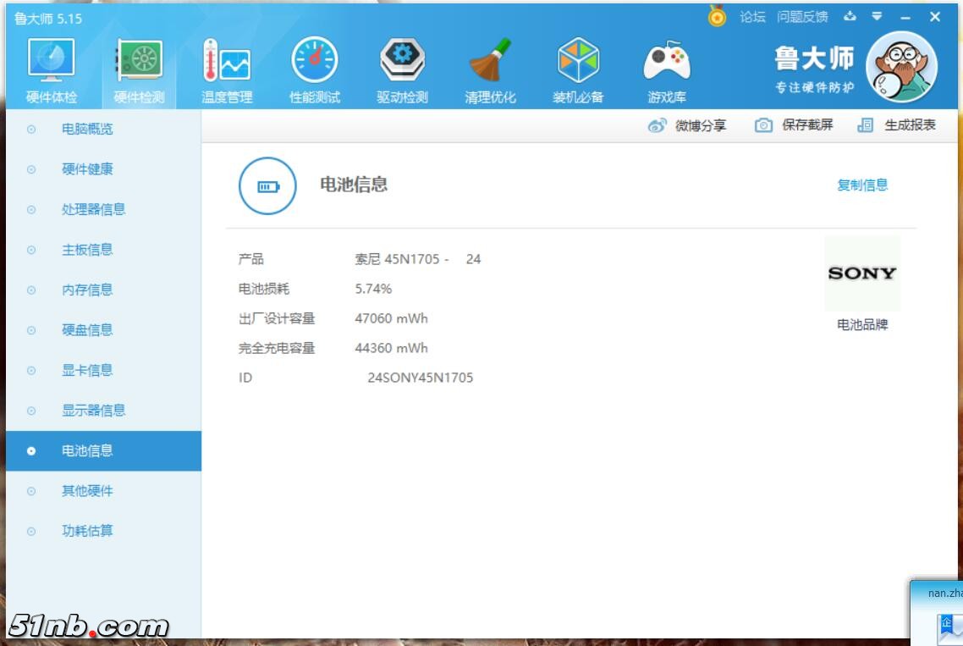This screenshot has width=963, height=646.
Task: Switch to 硬盘信息 in the sidebar
Action: click(87, 330)
